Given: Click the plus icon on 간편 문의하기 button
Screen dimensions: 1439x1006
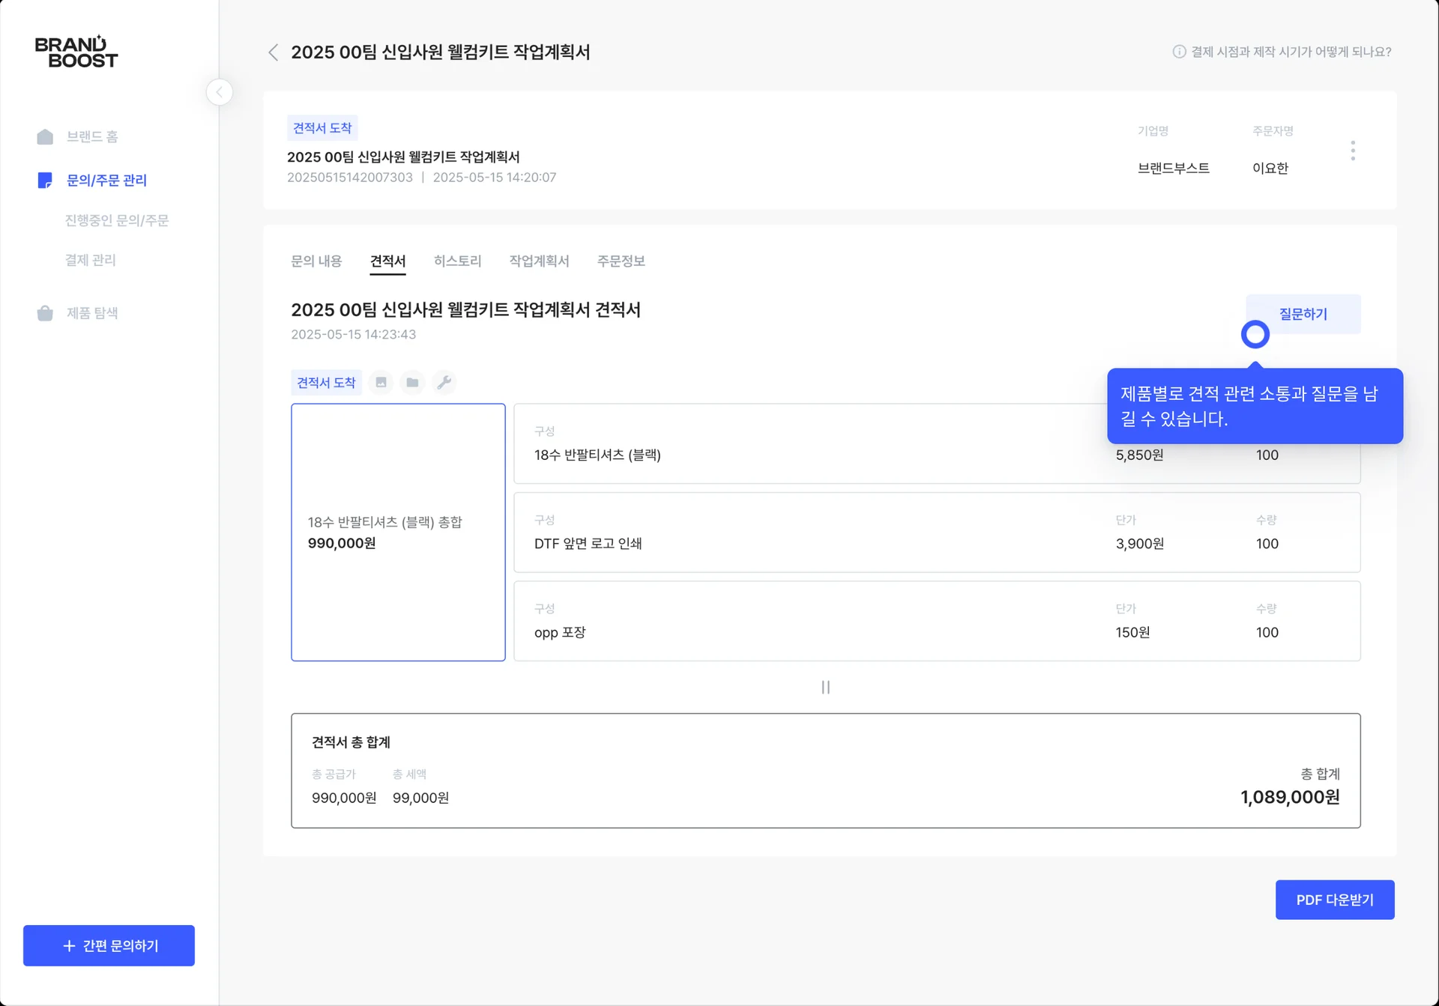Looking at the screenshot, I should 69,945.
